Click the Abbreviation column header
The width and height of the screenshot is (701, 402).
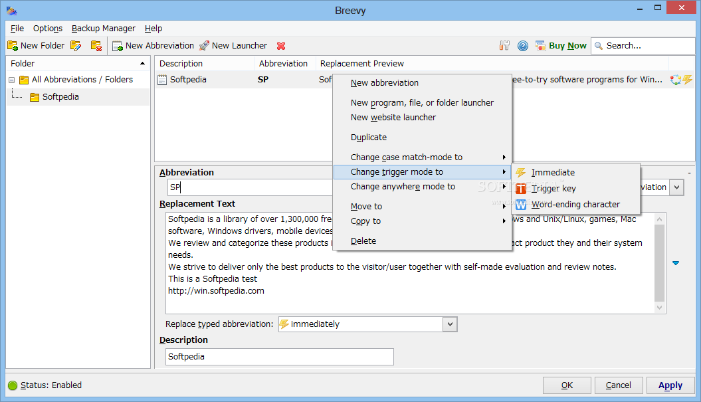(x=285, y=64)
